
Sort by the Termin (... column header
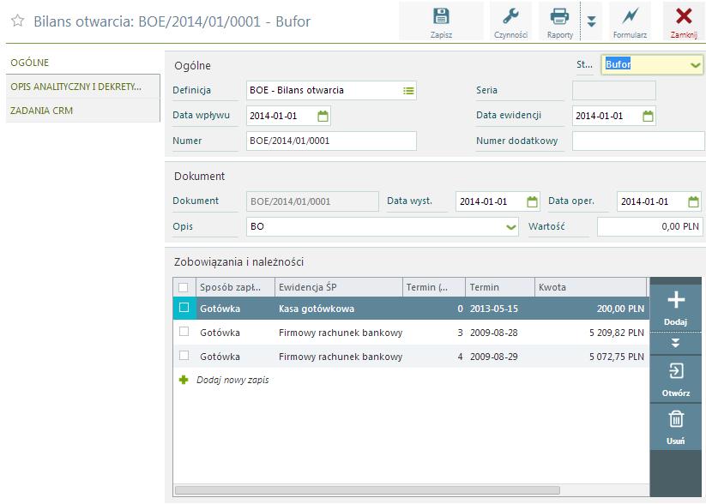(x=433, y=287)
